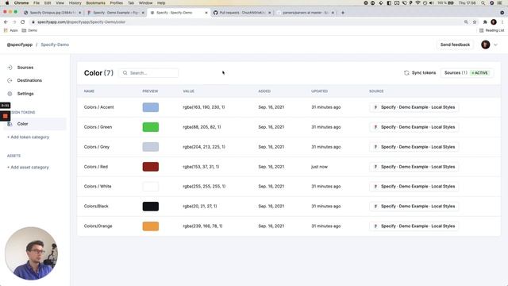Viewport: 508px width, 286px height.
Task: Click Add asset category link
Action: [28, 168]
